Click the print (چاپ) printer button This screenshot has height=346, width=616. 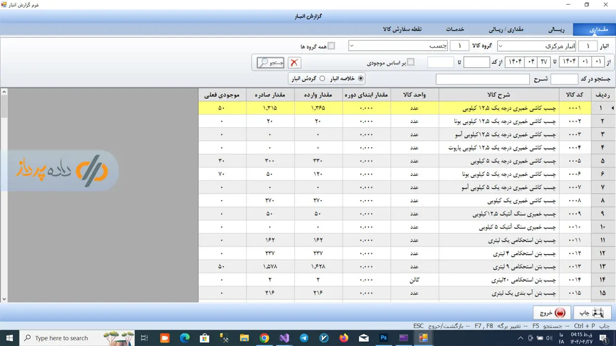592,312
